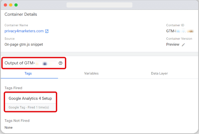
Task: Select the blurred GTM container ID value
Action: point(180,31)
